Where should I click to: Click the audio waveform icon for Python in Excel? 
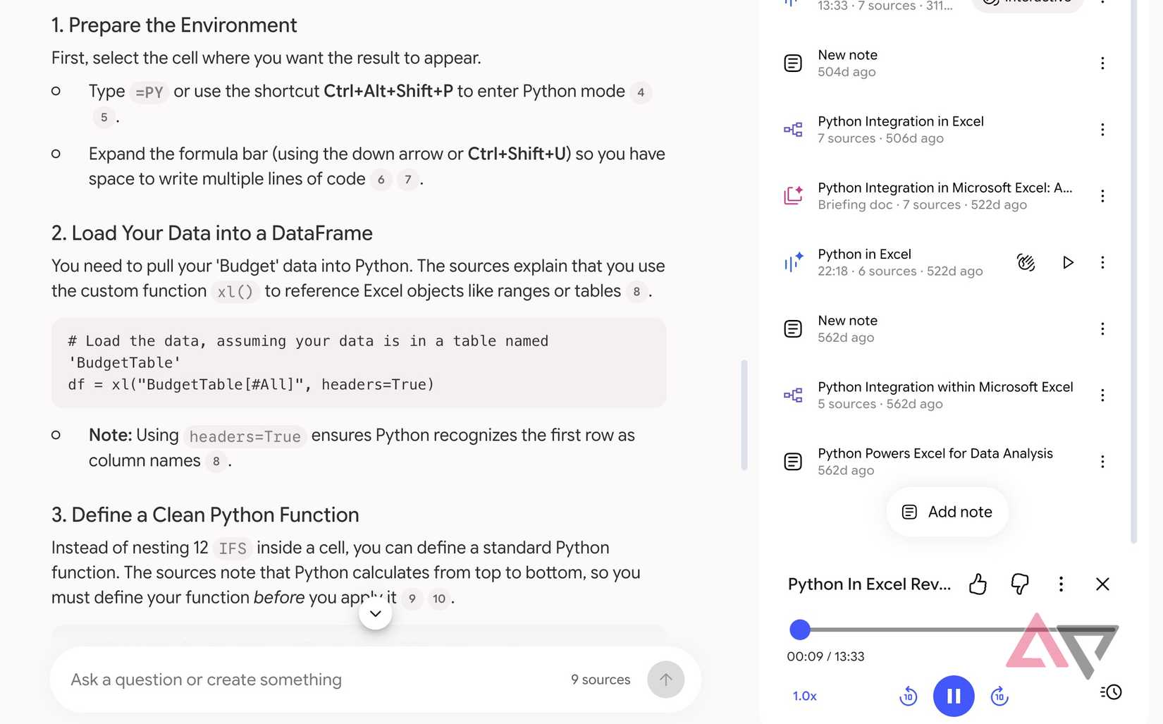click(793, 262)
